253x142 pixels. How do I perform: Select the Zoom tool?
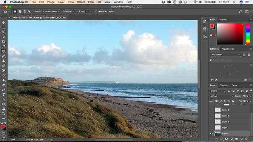[x=3, y=114]
